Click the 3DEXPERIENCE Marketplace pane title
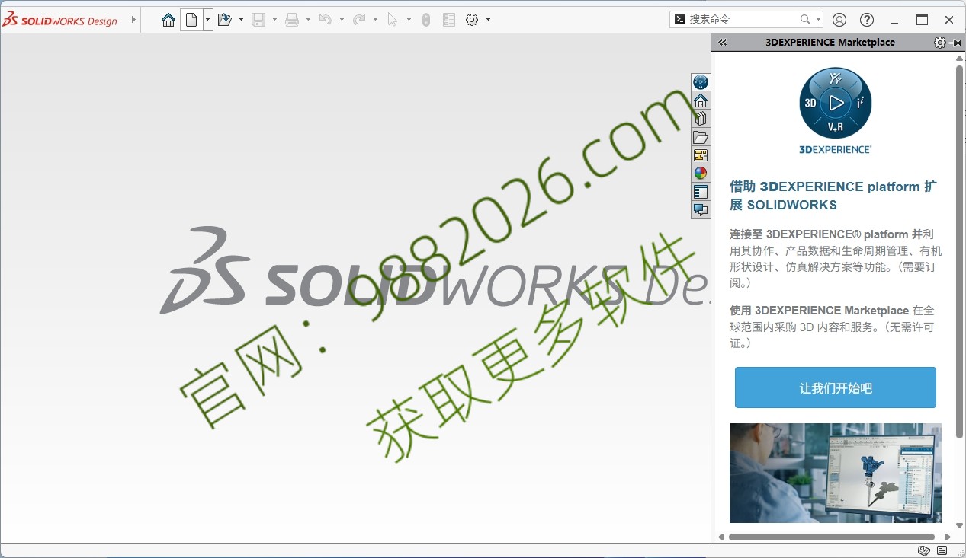The height and width of the screenshot is (558, 966). [830, 43]
